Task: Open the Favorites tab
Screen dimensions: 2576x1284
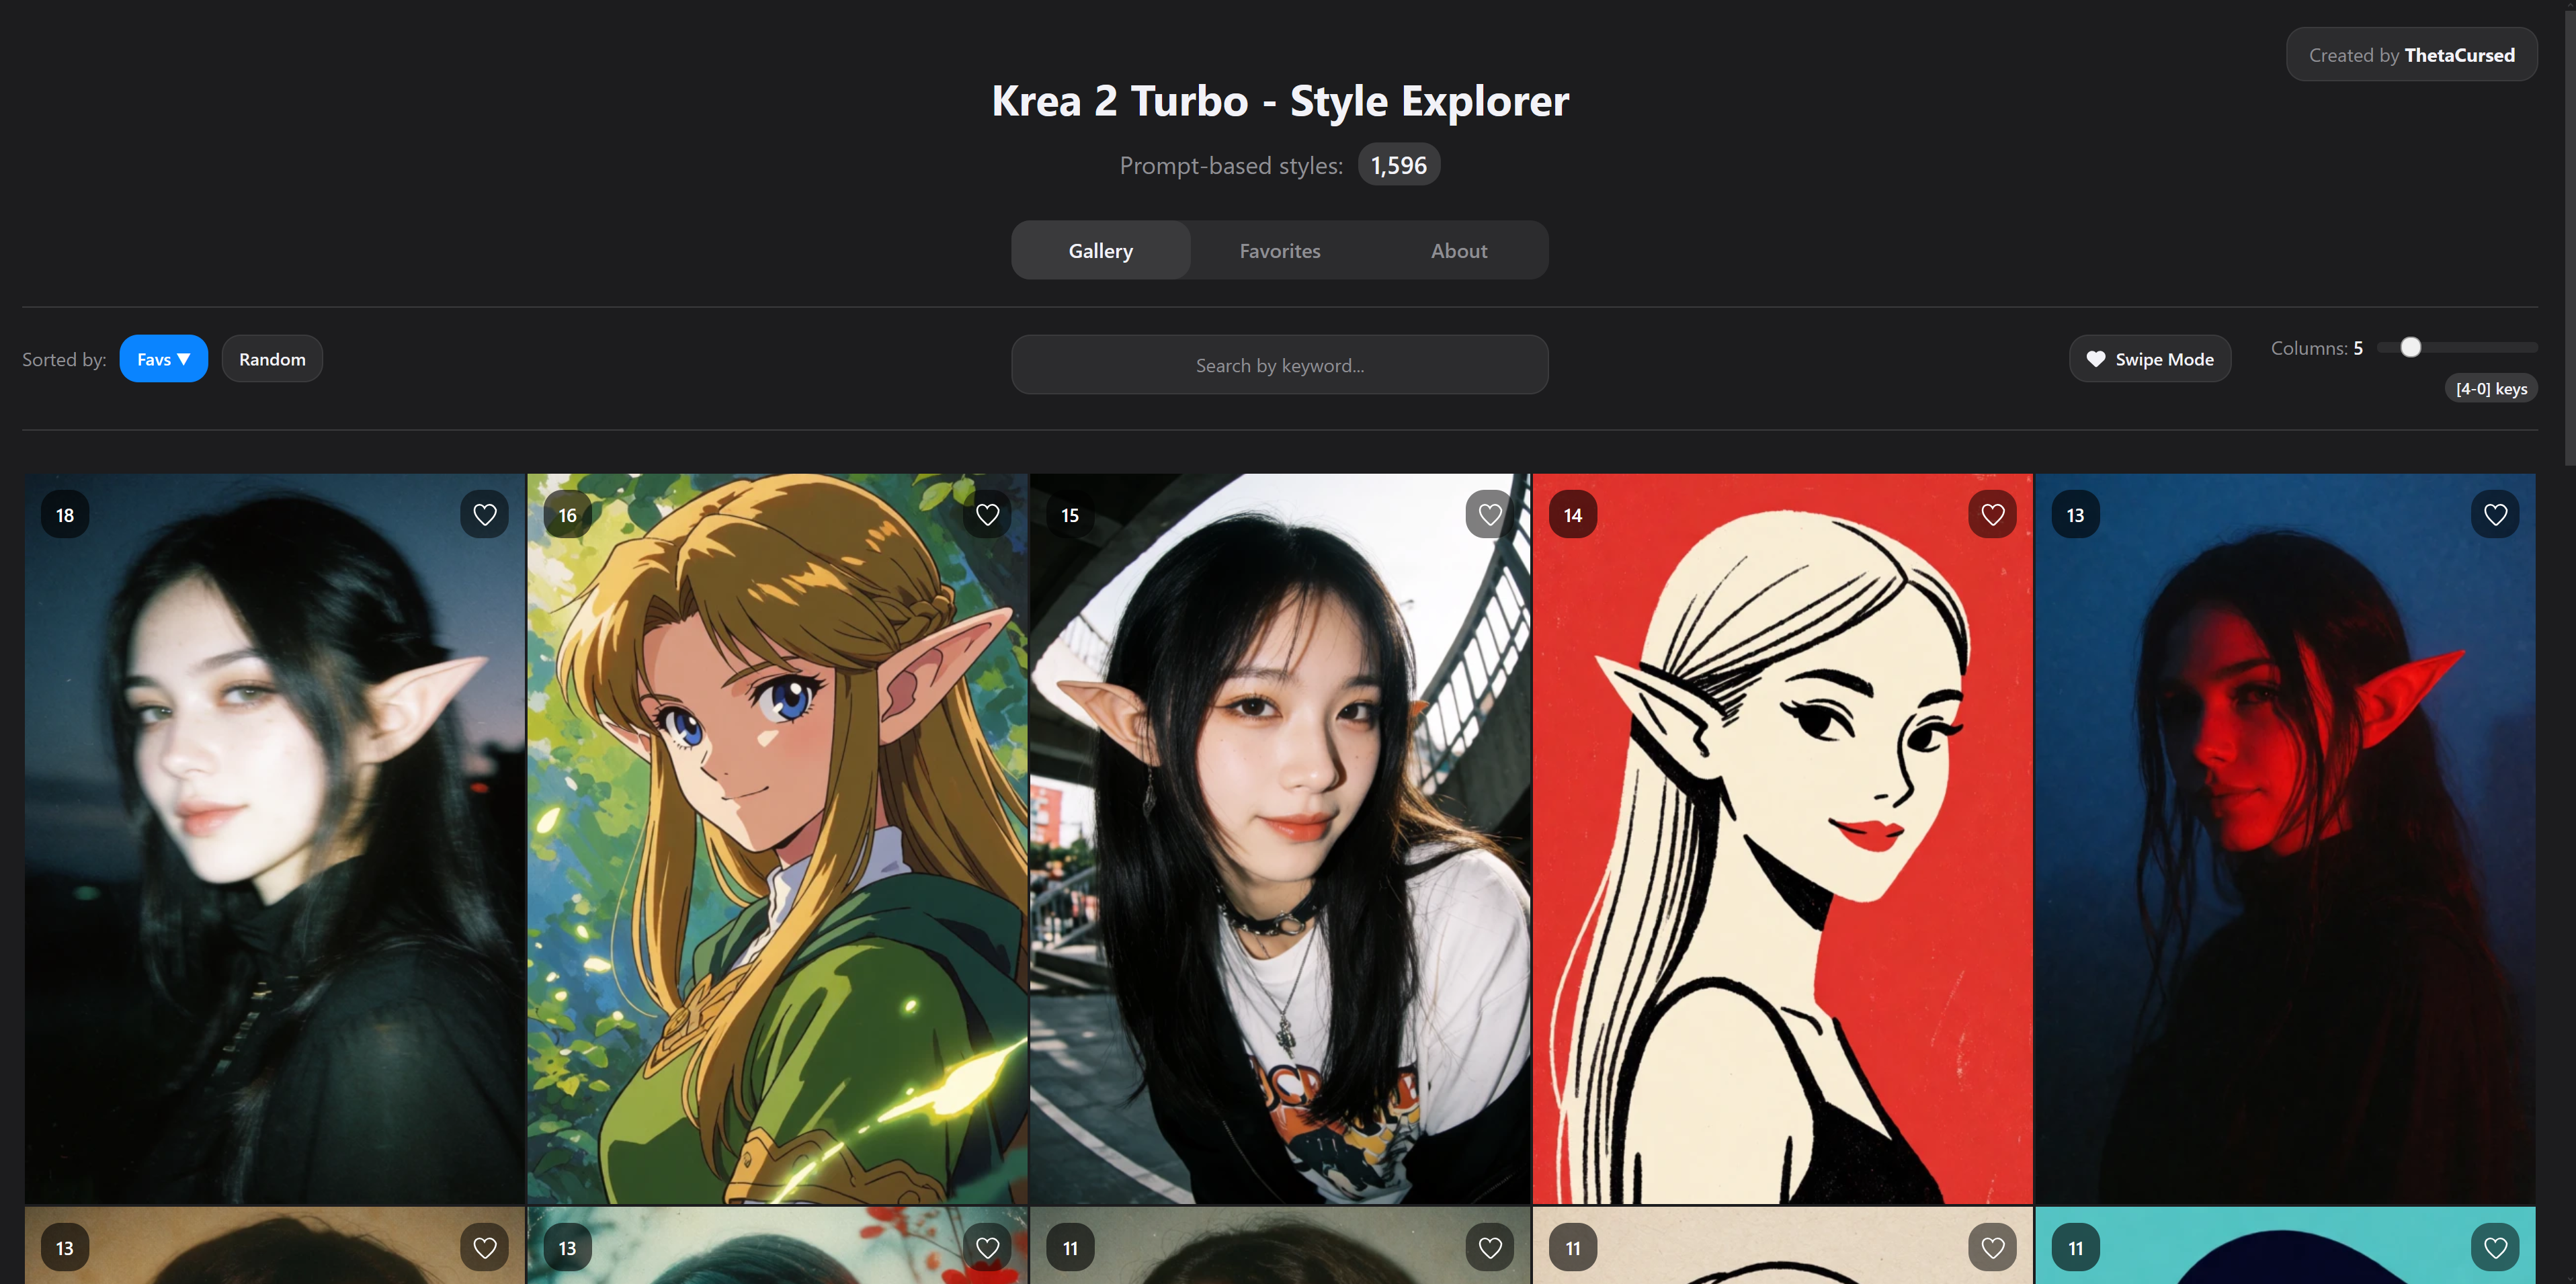Action: pyautogui.click(x=1280, y=251)
